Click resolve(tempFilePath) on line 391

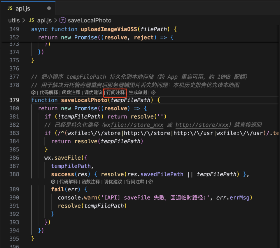pos(92,206)
